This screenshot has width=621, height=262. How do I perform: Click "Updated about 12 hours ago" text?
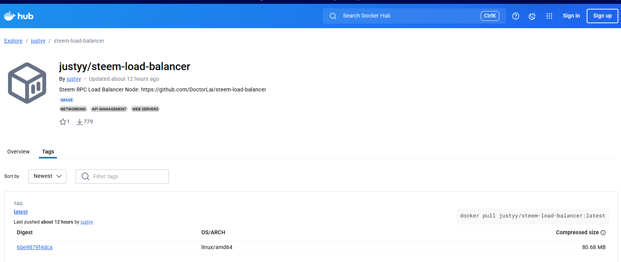[124, 79]
